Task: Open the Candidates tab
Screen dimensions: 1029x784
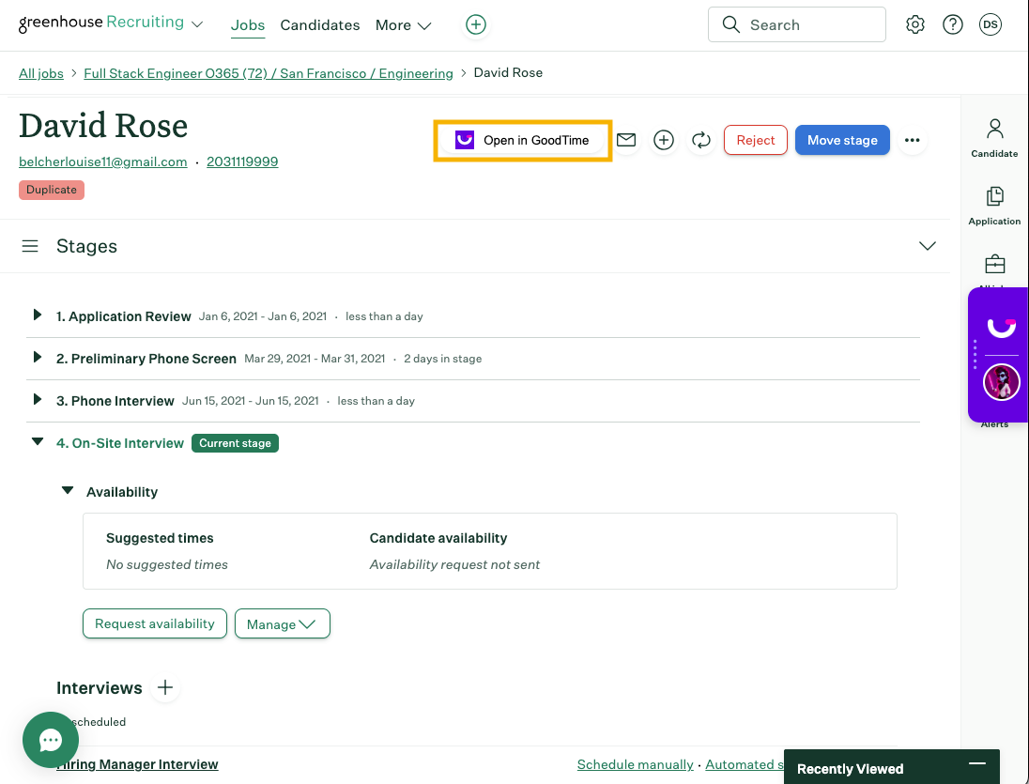Action: point(319,25)
